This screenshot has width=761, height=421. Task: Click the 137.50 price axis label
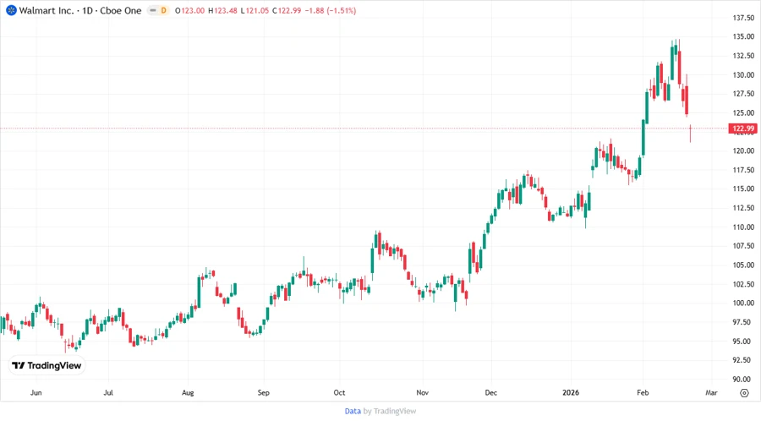pos(743,18)
